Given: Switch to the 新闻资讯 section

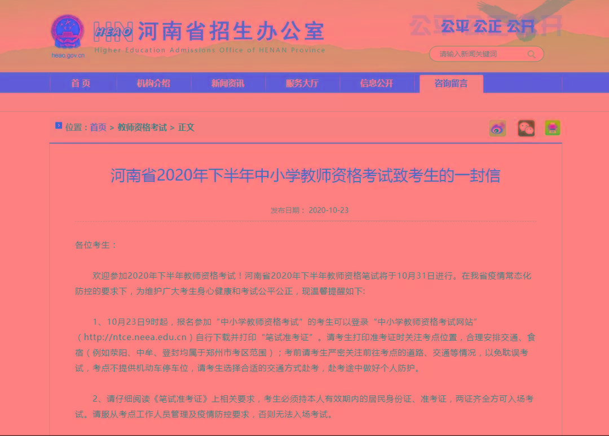Looking at the screenshot, I should [227, 83].
